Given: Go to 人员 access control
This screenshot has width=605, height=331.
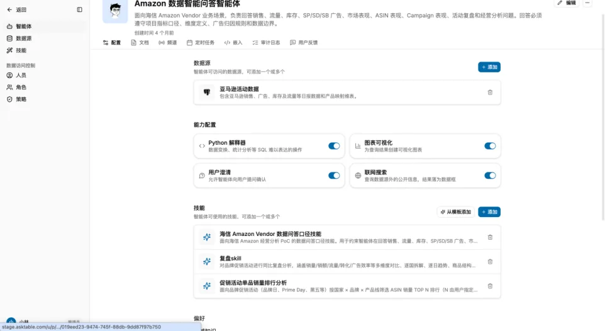Looking at the screenshot, I should (x=45, y=76).
